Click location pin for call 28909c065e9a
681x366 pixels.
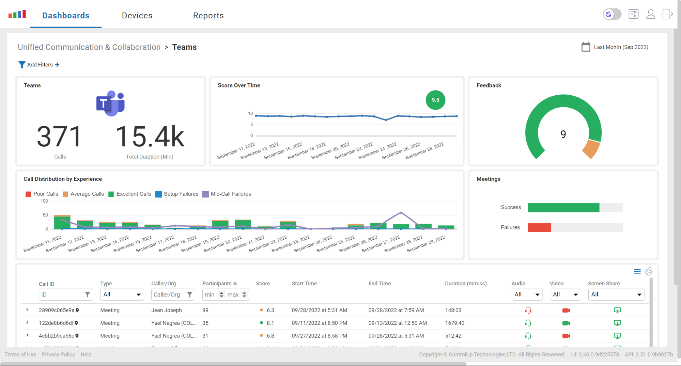click(77, 310)
